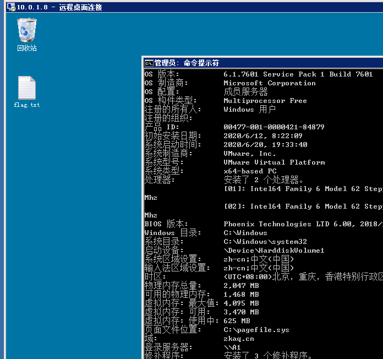383x359 pixels.
Task: Click the VMware, Inc. system manufacturer text
Action: tap(250, 154)
